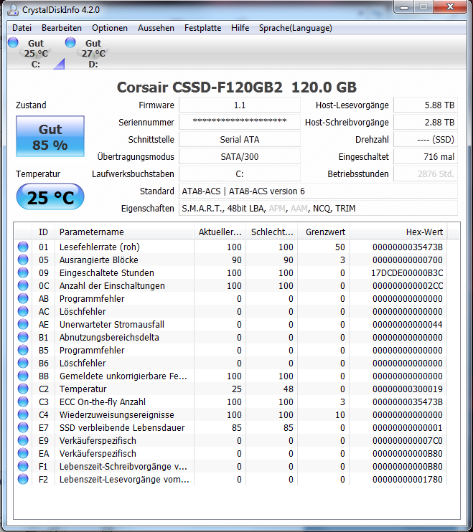Click status icon for F2 Lebenszeit-Lesevorgänge

23,479
